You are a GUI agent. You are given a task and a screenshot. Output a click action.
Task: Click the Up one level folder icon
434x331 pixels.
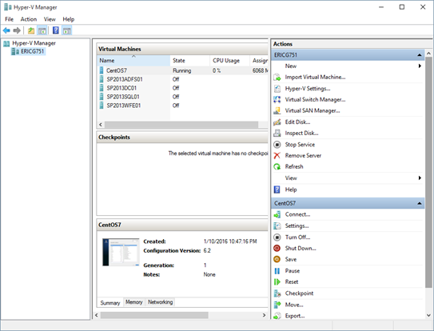click(x=31, y=30)
